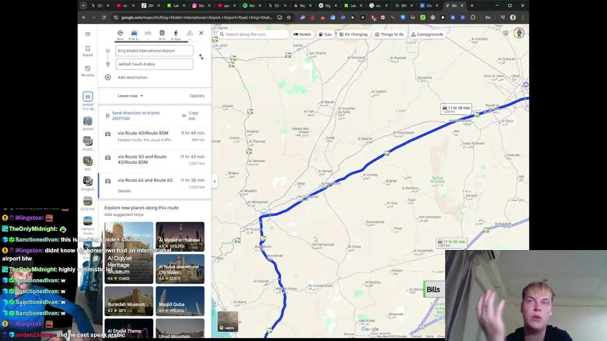The width and height of the screenshot is (607, 341).
Task: Filter the map by EV charging
Action: [x=353, y=34]
